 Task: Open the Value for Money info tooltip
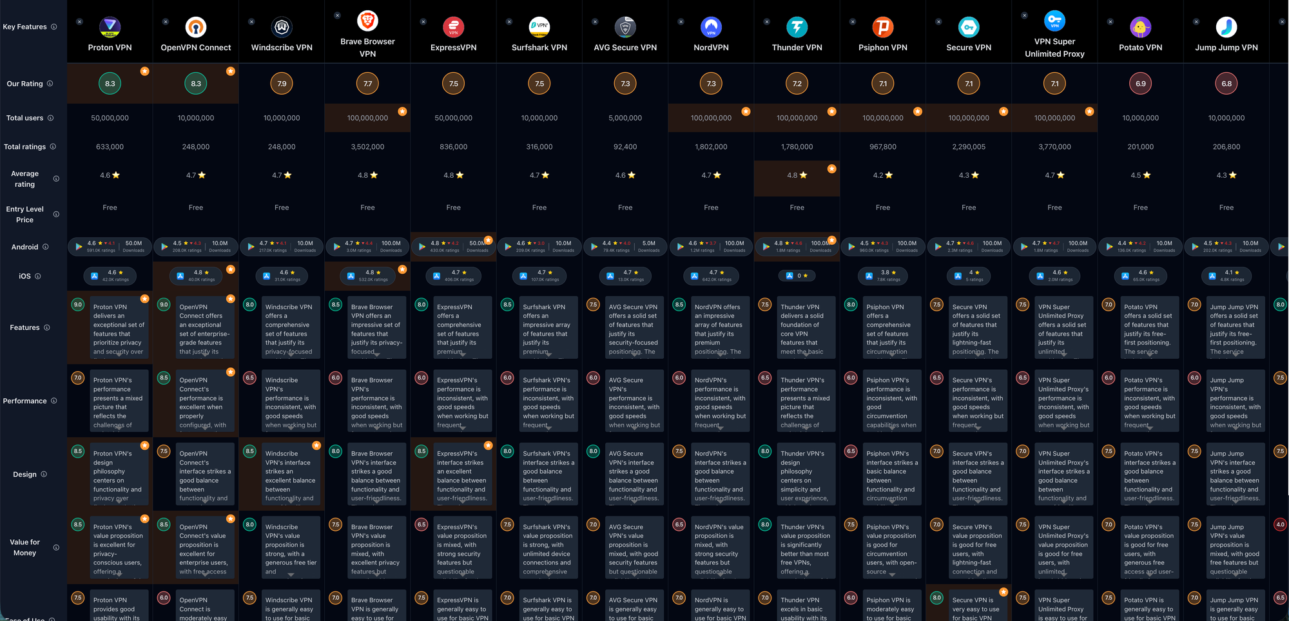(56, 548)
